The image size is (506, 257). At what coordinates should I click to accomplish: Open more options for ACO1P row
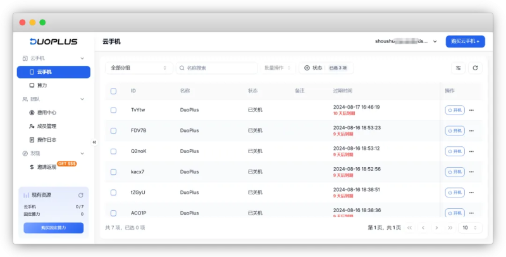[x=471, y=213]
